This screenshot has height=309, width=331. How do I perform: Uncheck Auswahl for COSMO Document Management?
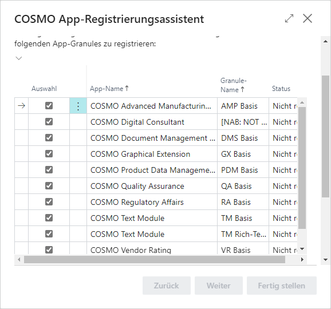coord(49,138)
